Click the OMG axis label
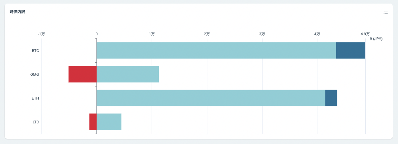 pos(35,75)
